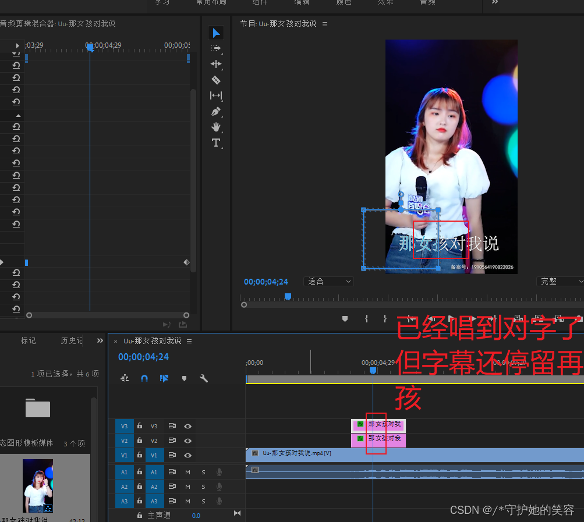584x522 pixels.
Task: Switch to the 标记 tab
Action: click(29, 340)
